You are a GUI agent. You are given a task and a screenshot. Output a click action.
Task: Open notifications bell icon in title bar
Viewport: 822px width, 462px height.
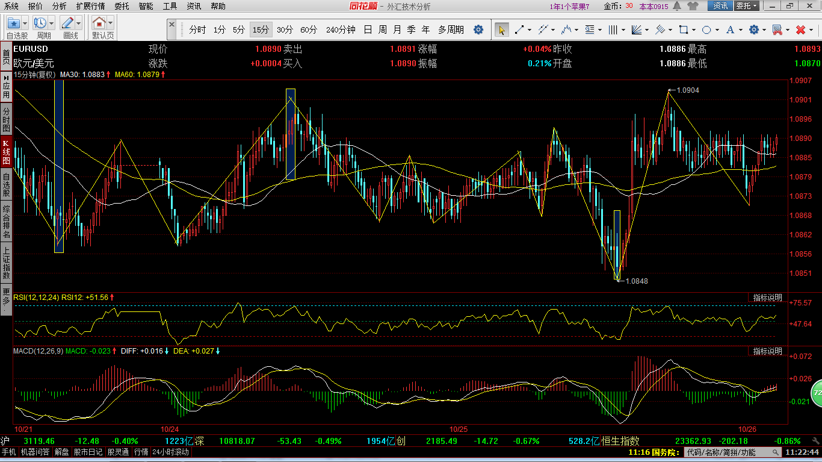[677, 6]
